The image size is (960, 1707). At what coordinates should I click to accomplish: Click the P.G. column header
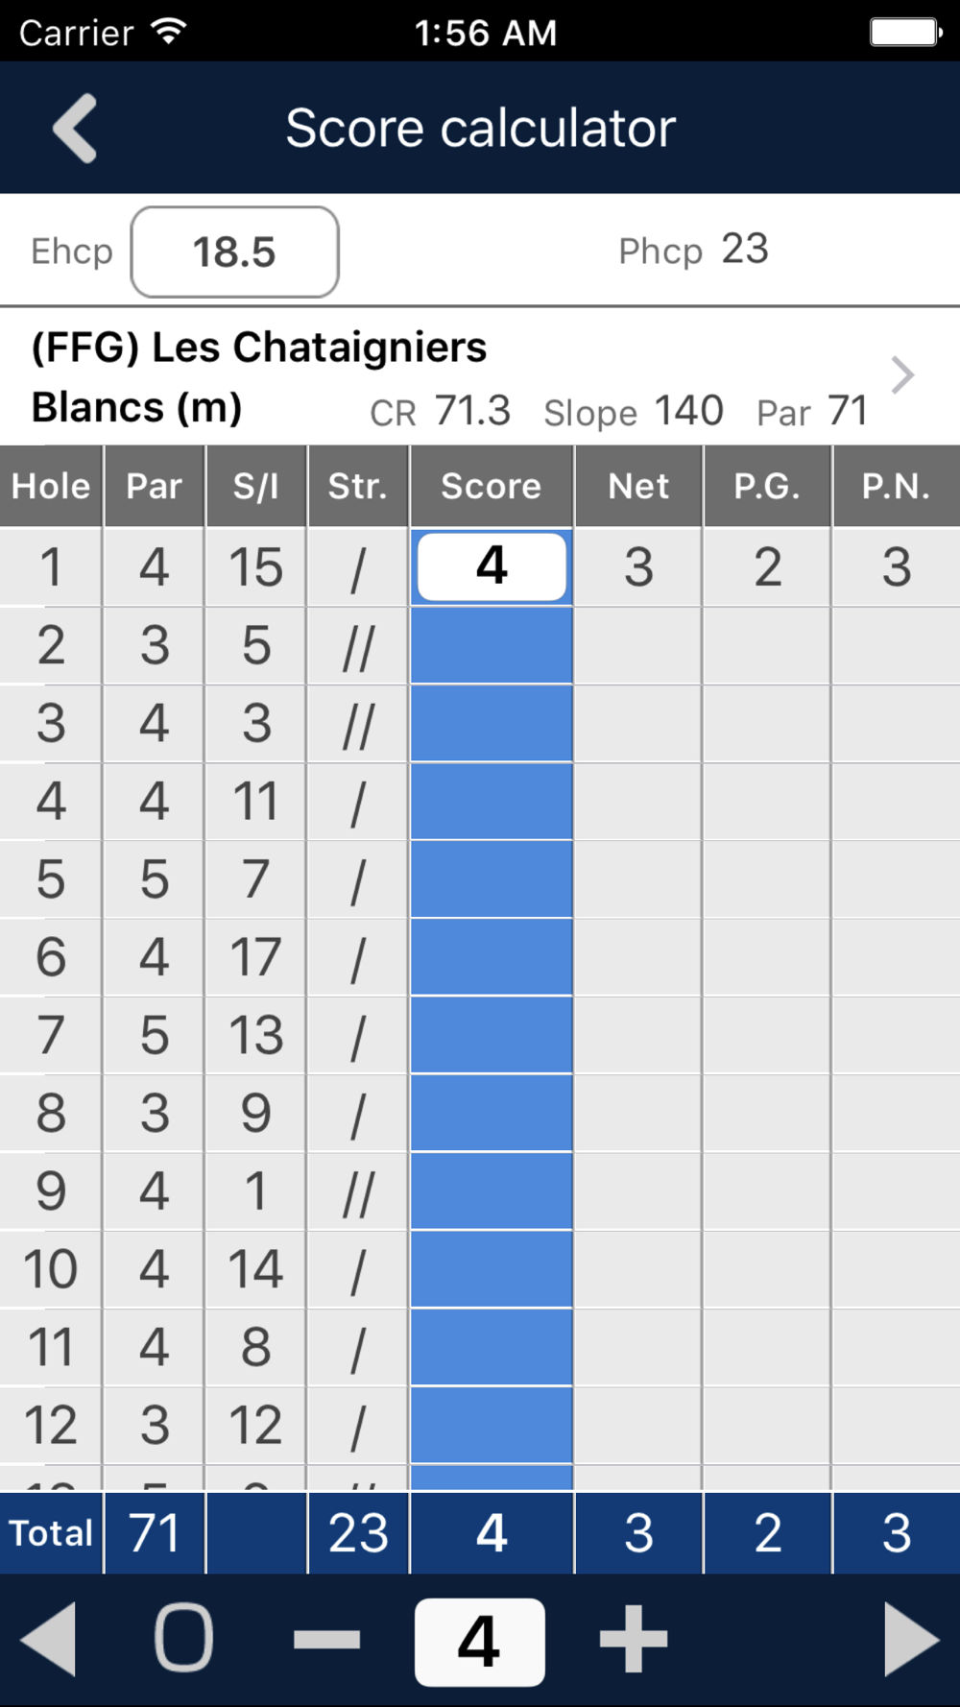point(767,486)
